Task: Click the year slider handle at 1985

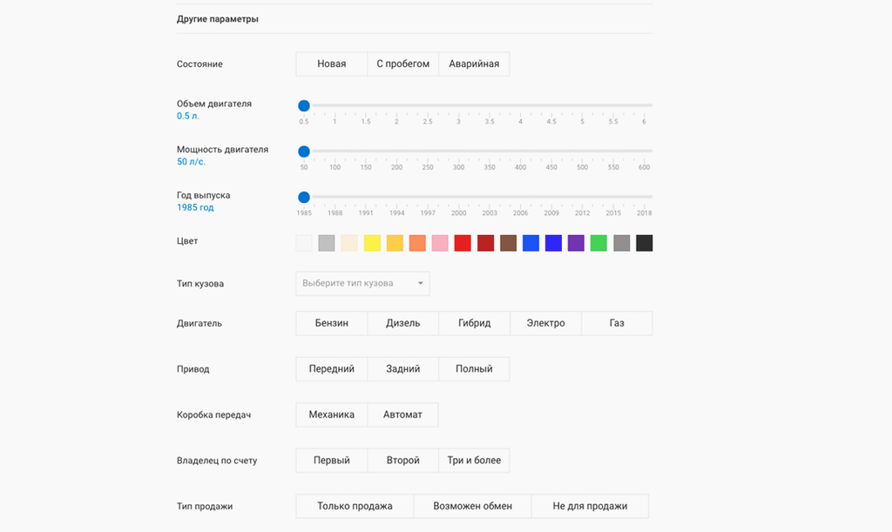Action: coord(304,198)
